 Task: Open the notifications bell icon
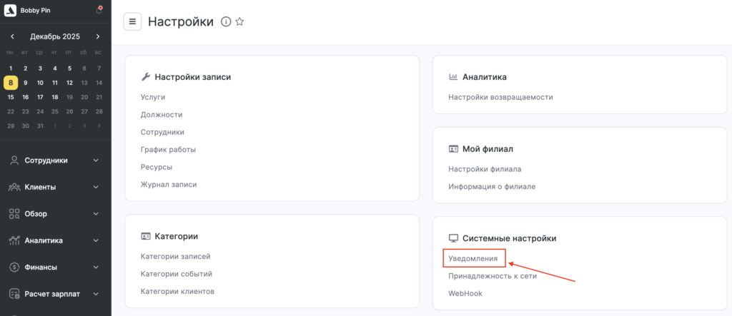[x=99, y=10]
